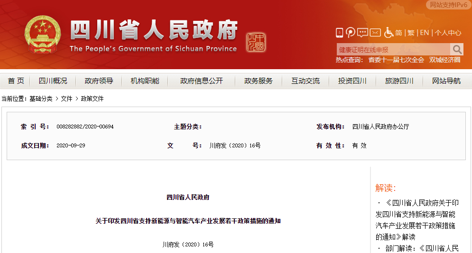472x253 pixels.
Task: Switch to Traditional Chinese (繁)
Action: [x=411, y=33]
